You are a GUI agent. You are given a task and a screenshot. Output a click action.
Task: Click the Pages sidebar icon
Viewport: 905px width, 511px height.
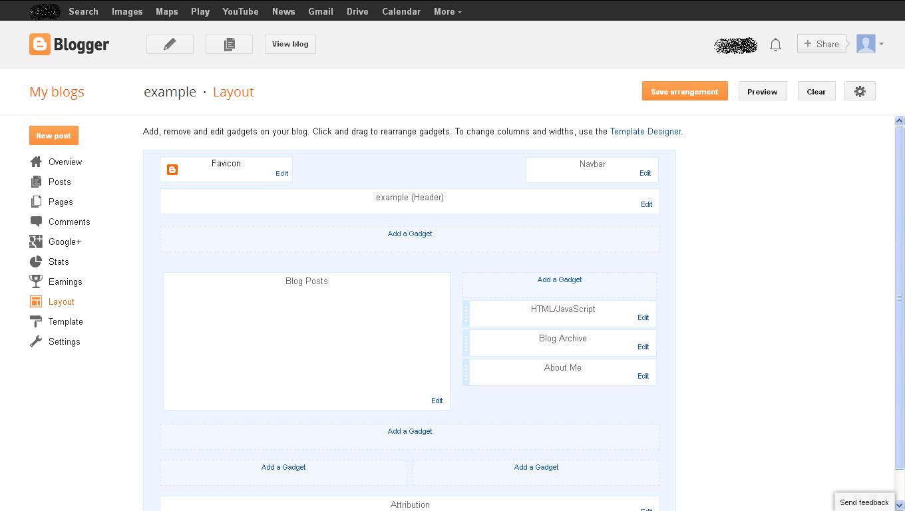(36, 202)
